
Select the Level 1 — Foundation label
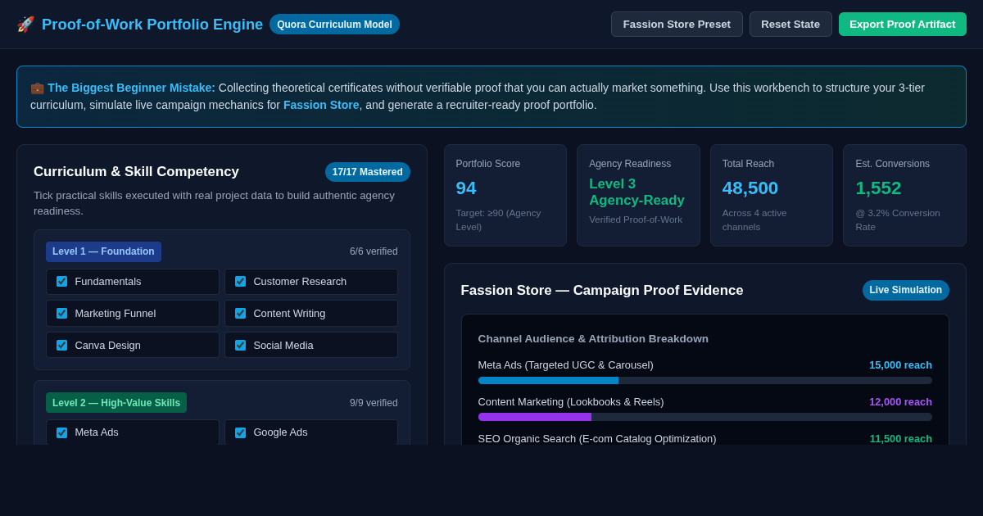click(103, 251)
